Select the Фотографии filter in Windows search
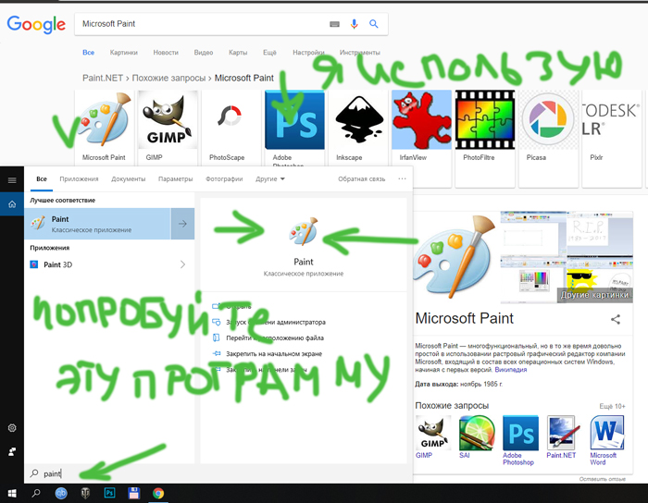Image resolution: width=648 pixels, height=503 pixels. point(224,178)
